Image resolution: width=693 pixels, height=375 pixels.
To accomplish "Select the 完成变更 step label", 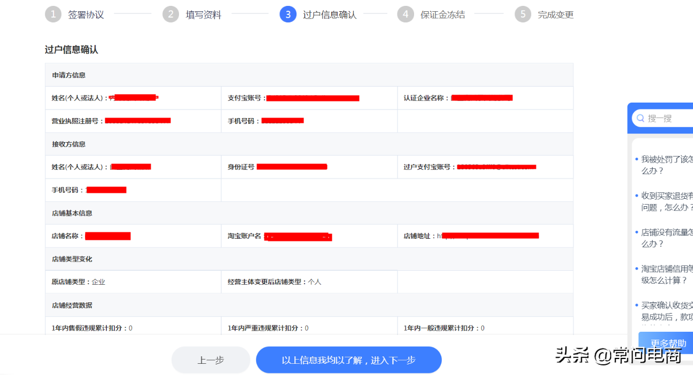I will click(x=556, y=15).
